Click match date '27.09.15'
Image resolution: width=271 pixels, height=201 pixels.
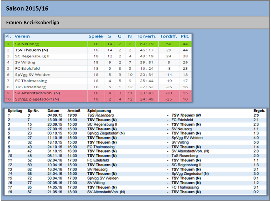55,129
